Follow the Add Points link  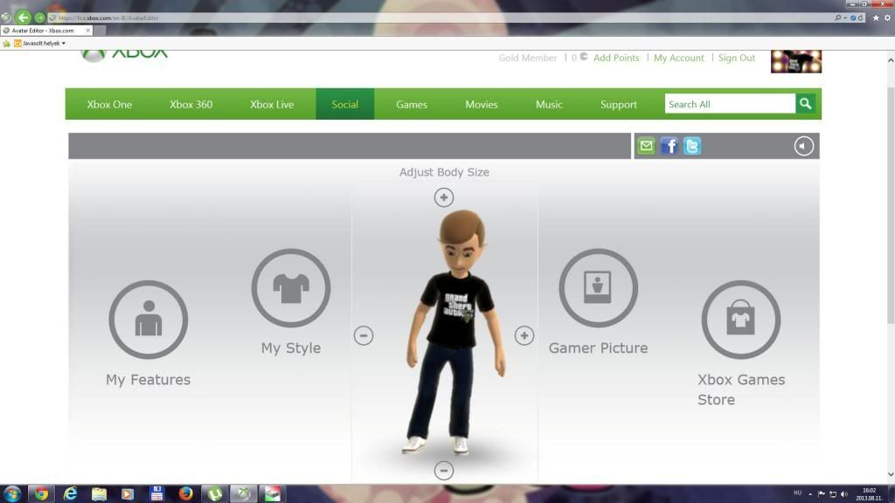(616, 58)
